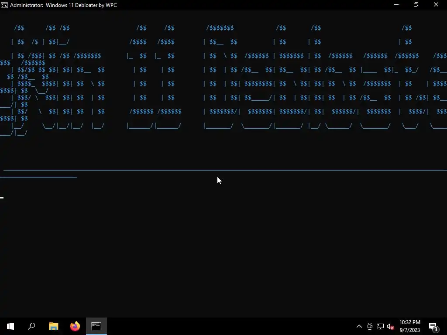Open taskbar Search magnifier
The width and height of the screenshot is (447, 335).
tap(31, 326)
